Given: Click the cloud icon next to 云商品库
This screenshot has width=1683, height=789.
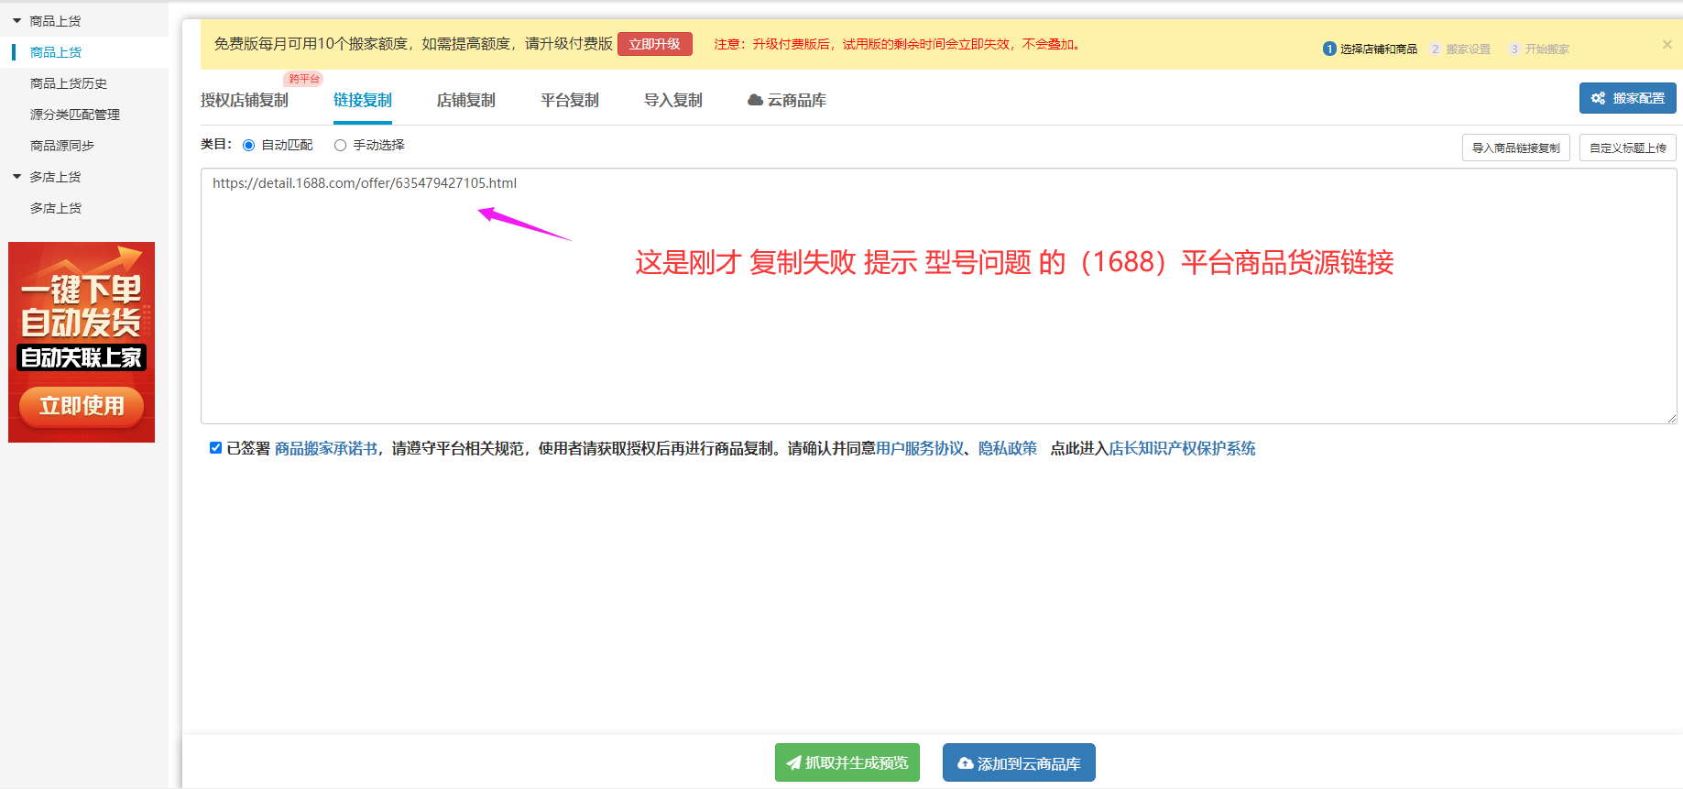Looking at the screenshot, I should pos(755,100).
